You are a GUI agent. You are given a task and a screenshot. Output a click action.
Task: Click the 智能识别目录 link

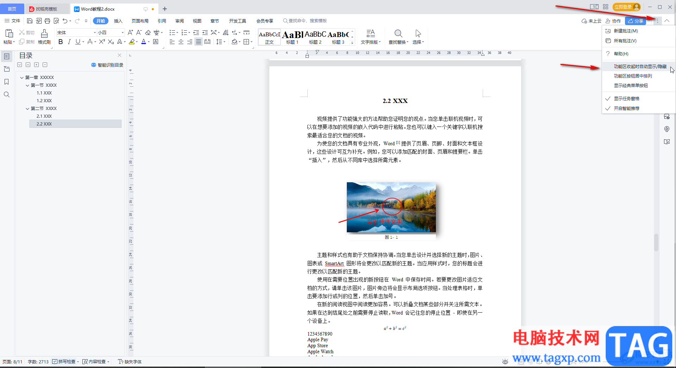107,65
